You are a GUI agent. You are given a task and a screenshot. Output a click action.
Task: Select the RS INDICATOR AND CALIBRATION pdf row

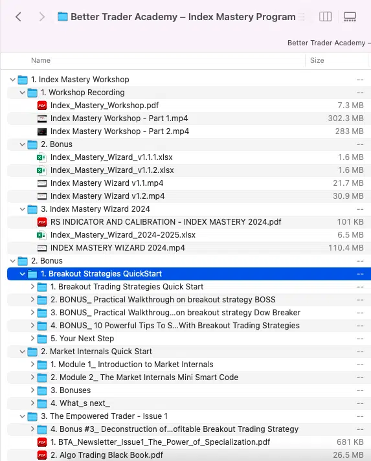[x=189, y=222]
